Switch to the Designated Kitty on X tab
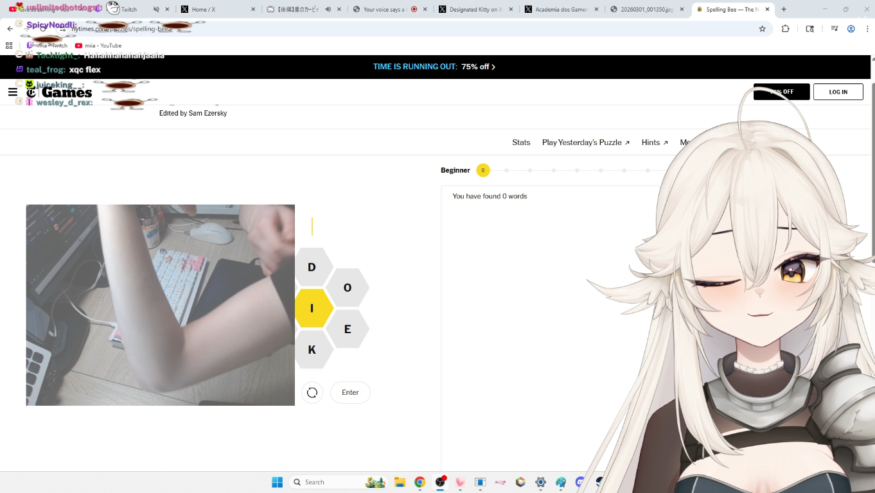Screen dimensions: 875x493 pos(476,10)
